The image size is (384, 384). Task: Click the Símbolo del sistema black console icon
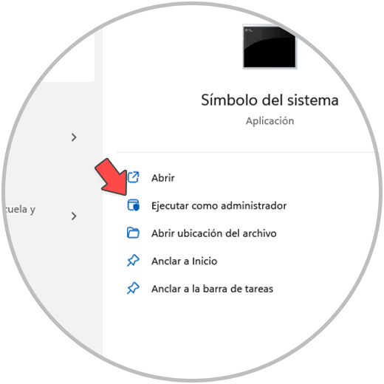pos(270,47)
